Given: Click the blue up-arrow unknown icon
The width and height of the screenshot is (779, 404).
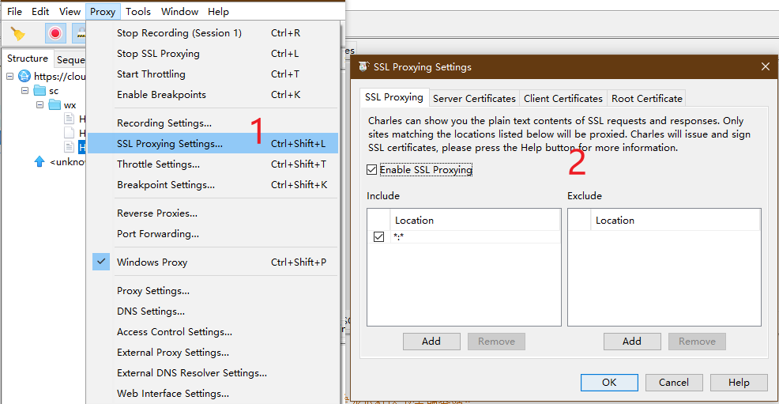Looking at the screenshot, I should pyautogui.click(x=40, y=161).
